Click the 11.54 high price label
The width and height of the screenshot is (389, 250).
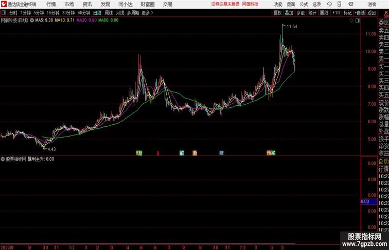(x=292, y=27)
